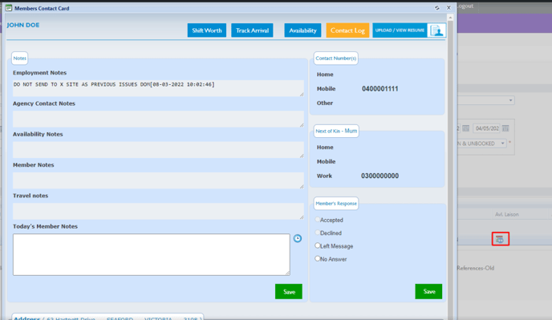Select the Accepted response option

pyautogui.click(x=318, y=220)
